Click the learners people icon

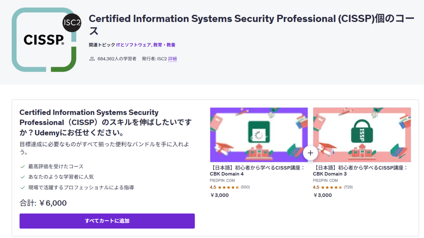coord(92,59)
